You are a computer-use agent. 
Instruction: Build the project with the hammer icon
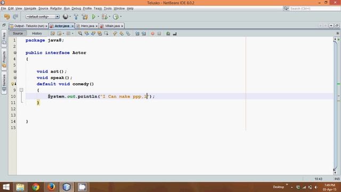[x=76, y=17]
